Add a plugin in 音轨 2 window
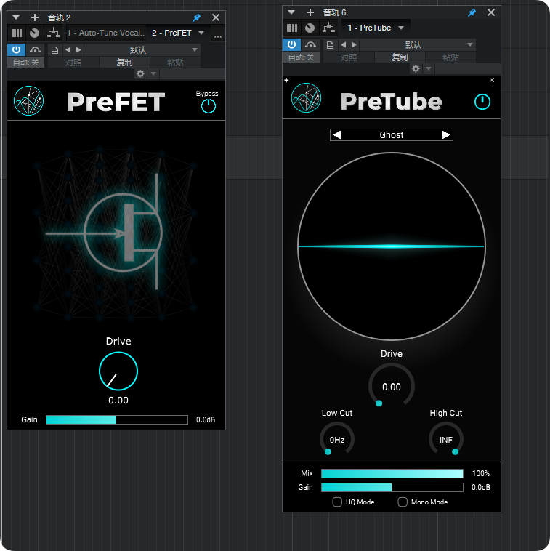This screenshot has width=550, height=551. coord(35,17)
